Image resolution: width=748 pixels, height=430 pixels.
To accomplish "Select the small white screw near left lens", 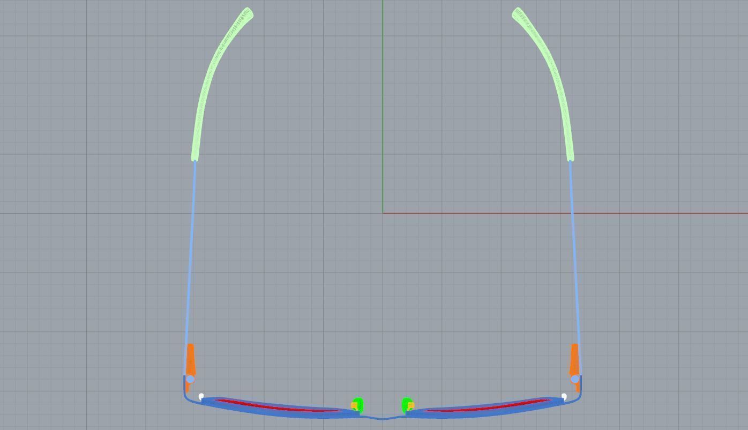I will [201, 397].
